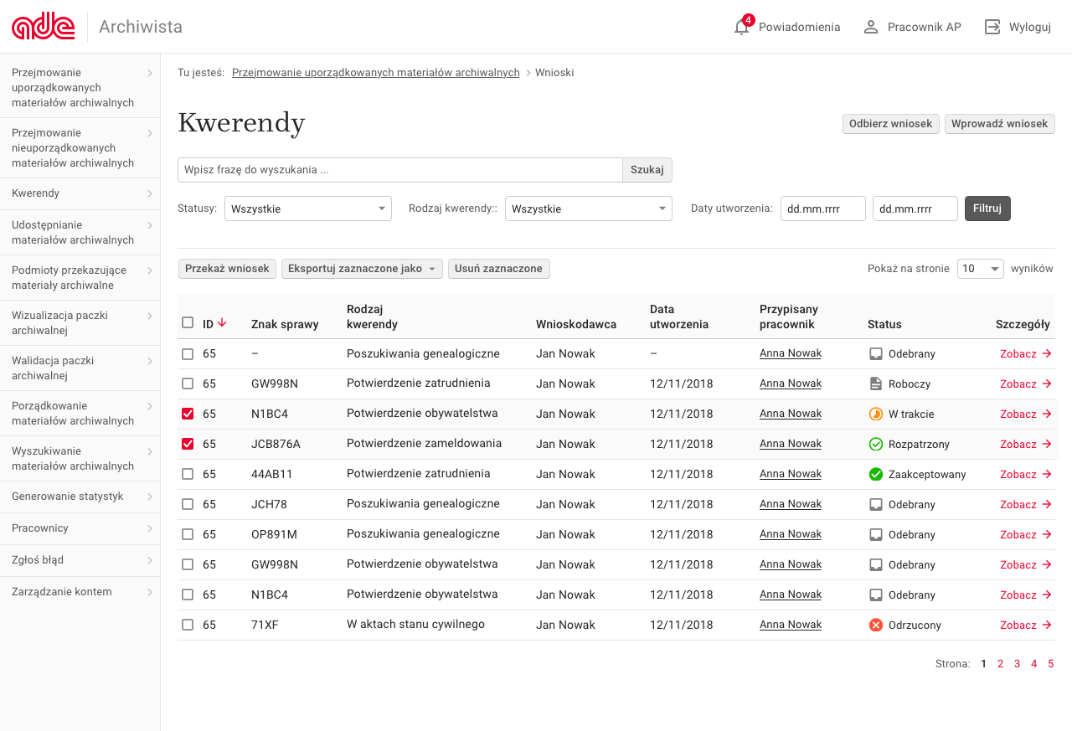Expand the Eksportuj zaznaczone jako dropdown
Image resolution: width=1072 pixels, height=731 pixels.
coord(362,269)
